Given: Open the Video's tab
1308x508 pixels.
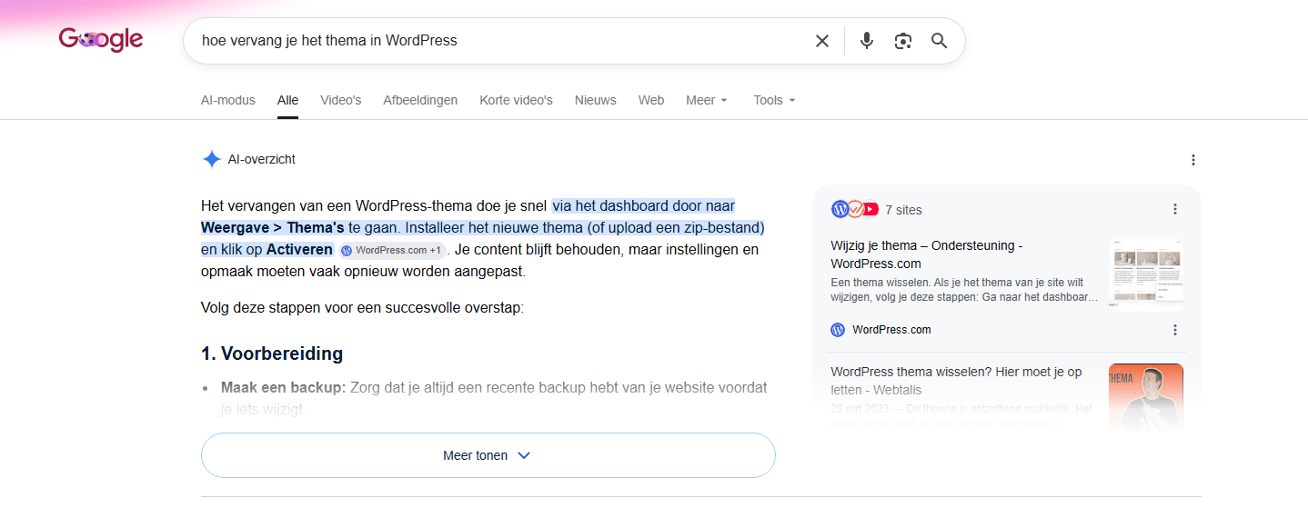Looking at the screenshot, I should 341,100.
